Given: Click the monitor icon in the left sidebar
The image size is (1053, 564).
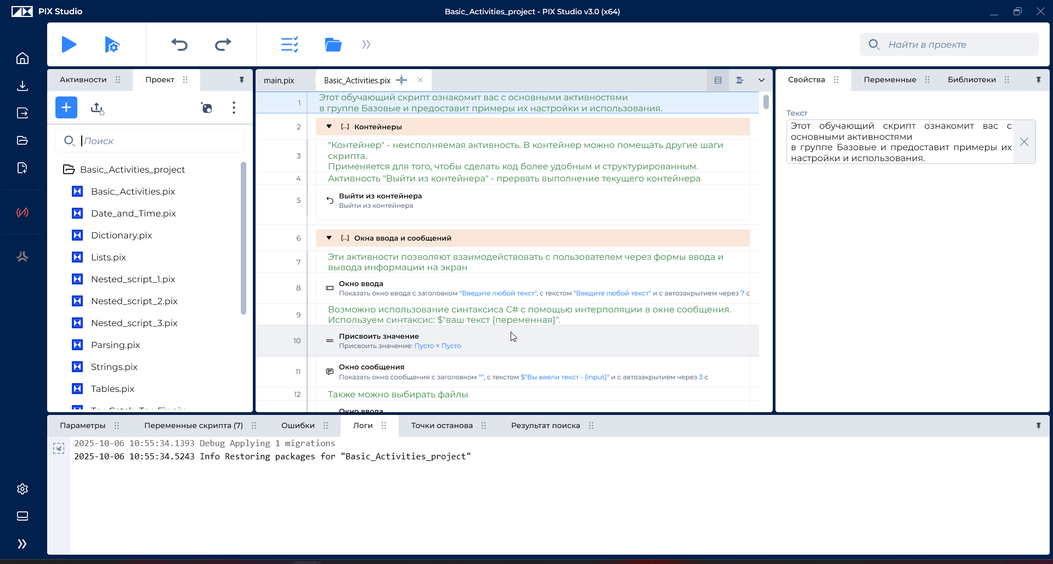Looking at the screenshot, I should pos(22,516).
